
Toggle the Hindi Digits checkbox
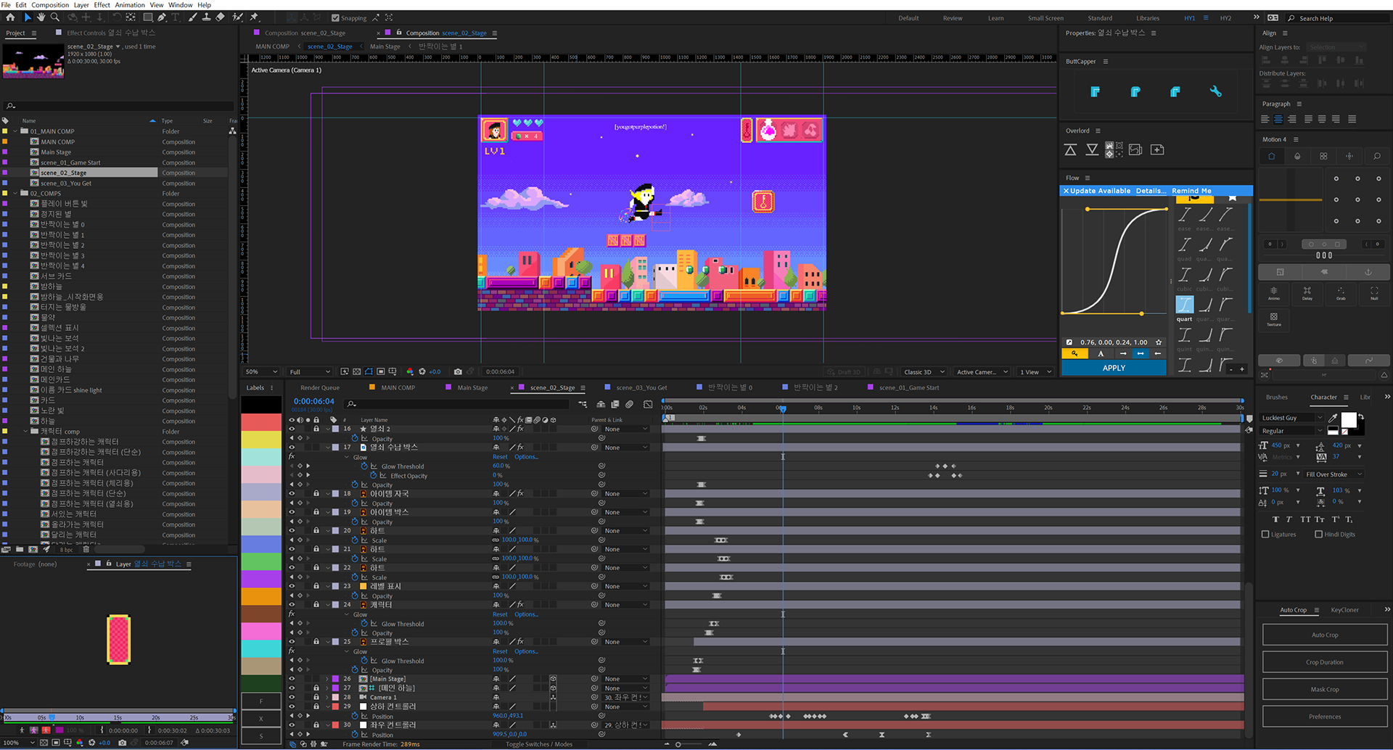pyautogui.click(x=1318, y=535)
